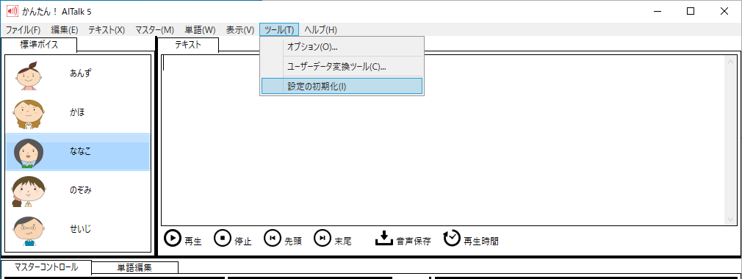Click the 再生時間 playback time icon
This screenshot has height=279, width=742.
(x=452, y=238)
